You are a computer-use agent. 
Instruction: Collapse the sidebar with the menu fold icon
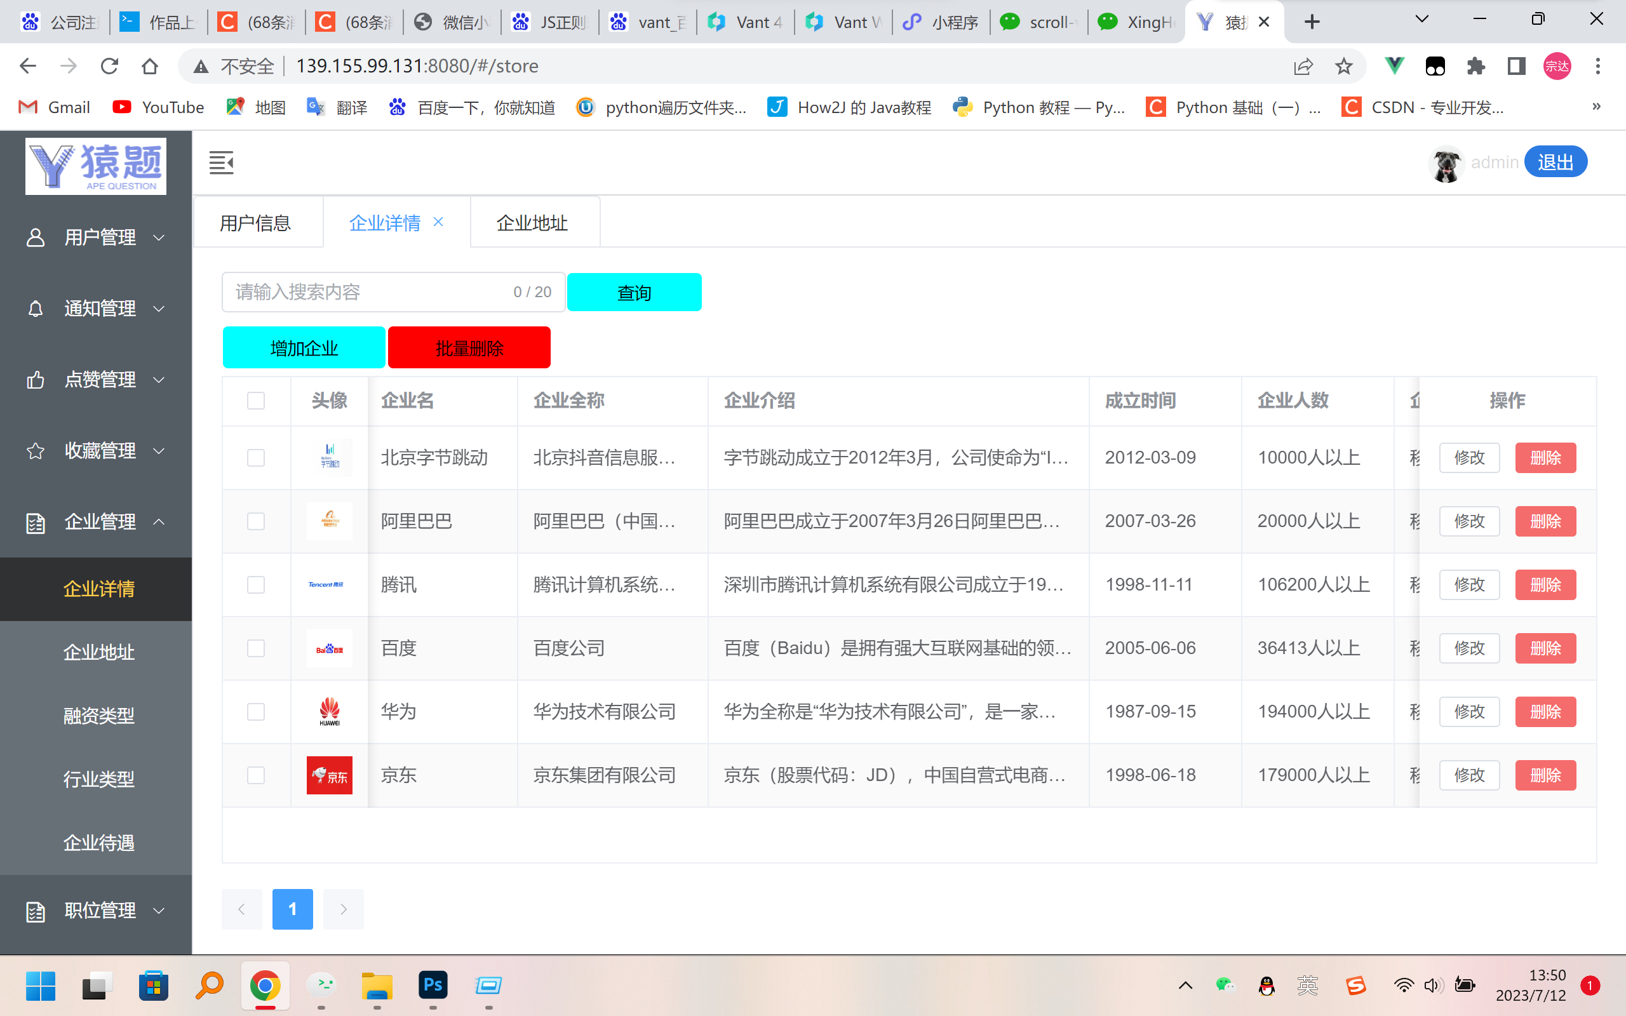click(x=221, y=163)
